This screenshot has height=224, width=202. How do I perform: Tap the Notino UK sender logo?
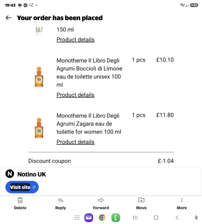point(10,174)
